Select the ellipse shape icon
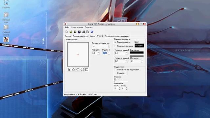The image size is (210, 118). (78, 69)
